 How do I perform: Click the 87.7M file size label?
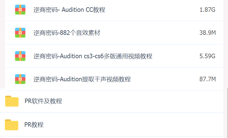tap(207, 79)
